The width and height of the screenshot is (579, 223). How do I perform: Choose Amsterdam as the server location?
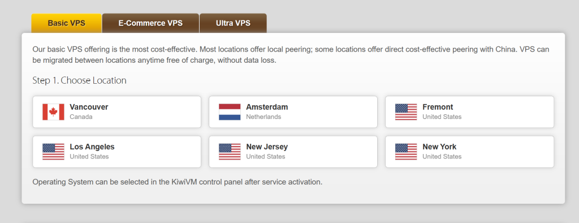tap(293, 111)
